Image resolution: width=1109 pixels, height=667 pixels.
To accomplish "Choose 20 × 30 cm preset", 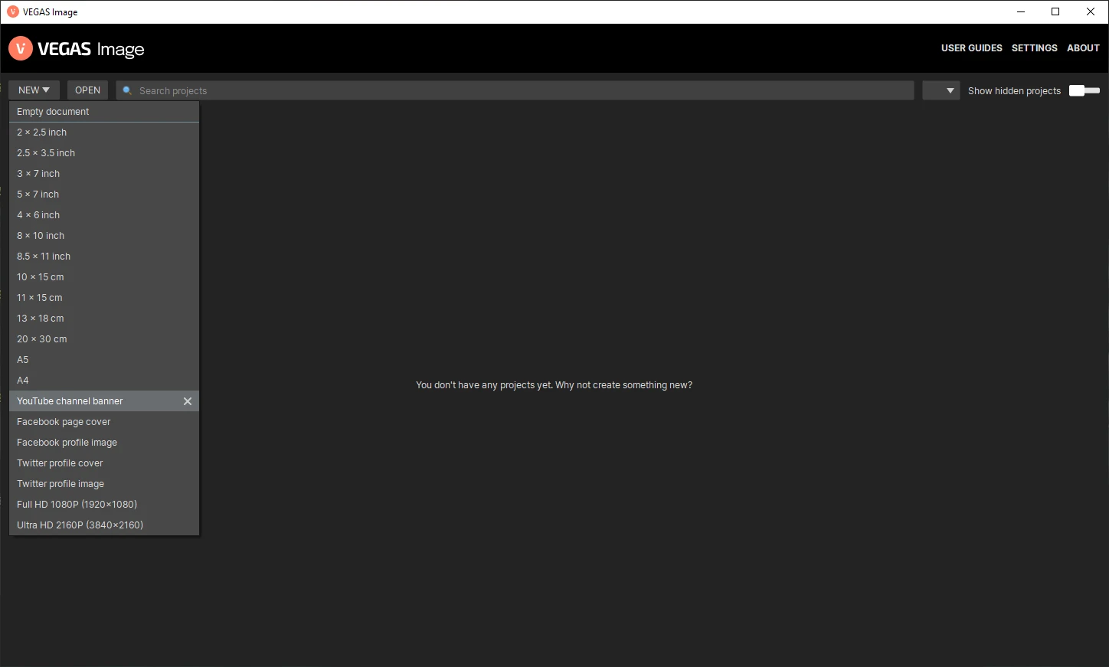I will 104,339.
